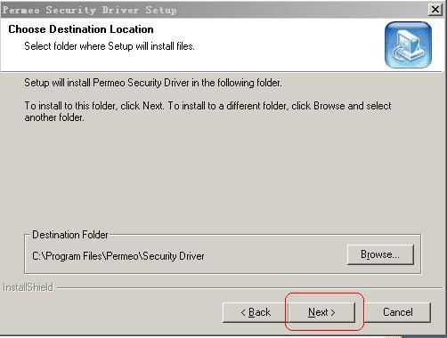The width and height of the screenshot is (447, 338).
Task: Click the gray area left of Back button
Action: [x=113, y=312]
